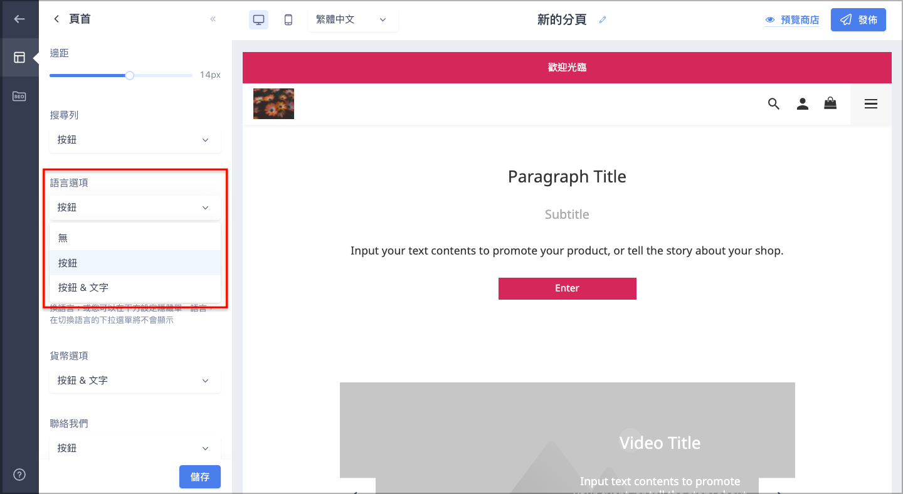Go back from the 頁首 panel
This screenshot has width=903, height=494.
pos(56,19)
